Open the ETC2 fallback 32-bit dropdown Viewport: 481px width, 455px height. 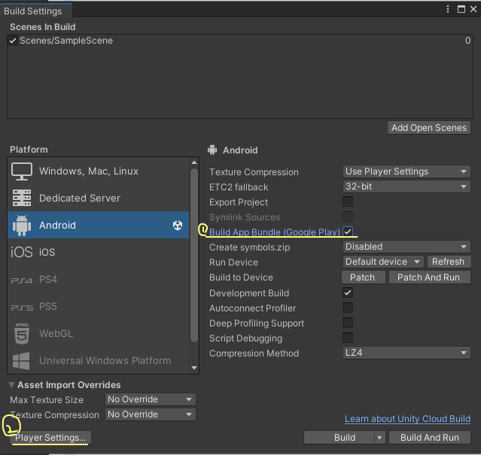click(406, 187)
